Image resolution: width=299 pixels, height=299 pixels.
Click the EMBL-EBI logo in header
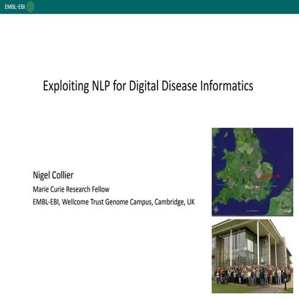coord(19,7)
